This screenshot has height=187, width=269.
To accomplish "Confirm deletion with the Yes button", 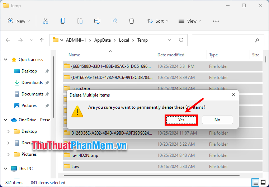I will pyautogui.click(x=181, y=120).
